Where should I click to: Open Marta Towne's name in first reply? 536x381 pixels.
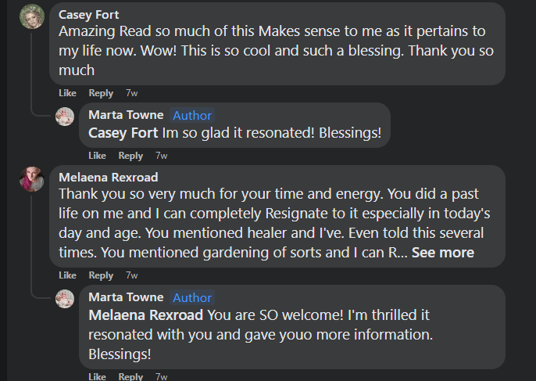pos(126,115)
